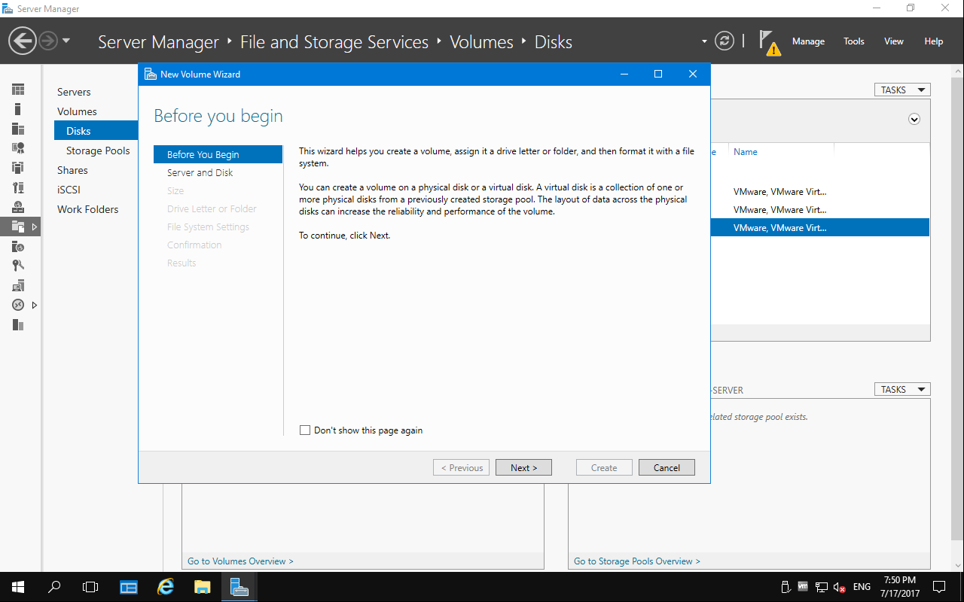Open the Tools menu

[854, 41]
